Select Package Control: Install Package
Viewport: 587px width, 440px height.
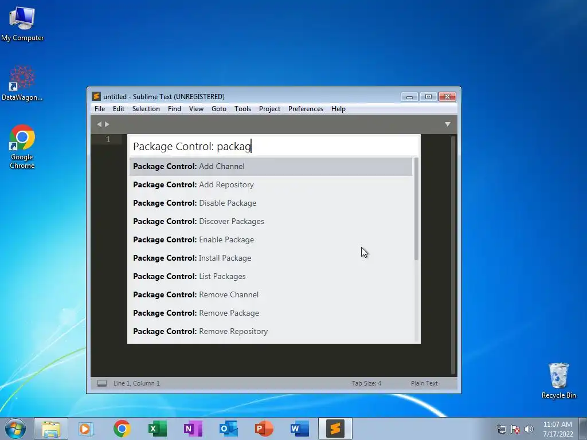(271, 258)
